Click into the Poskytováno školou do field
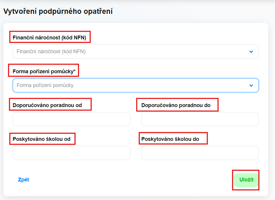Viewport: 275px width, 200px height. tap(200, 153)
